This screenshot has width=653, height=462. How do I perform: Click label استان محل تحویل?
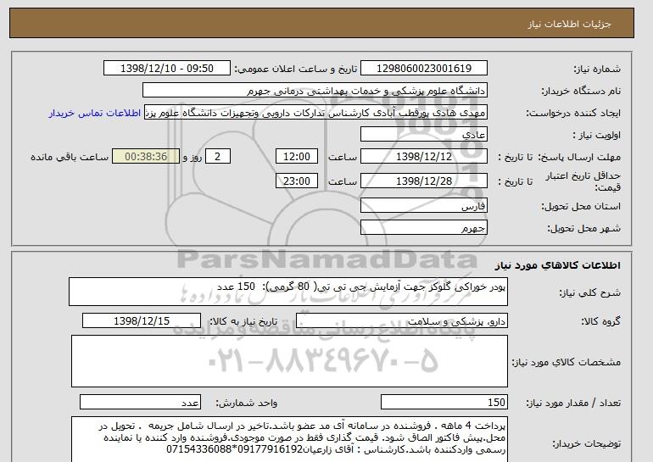(x=581, y=207)
